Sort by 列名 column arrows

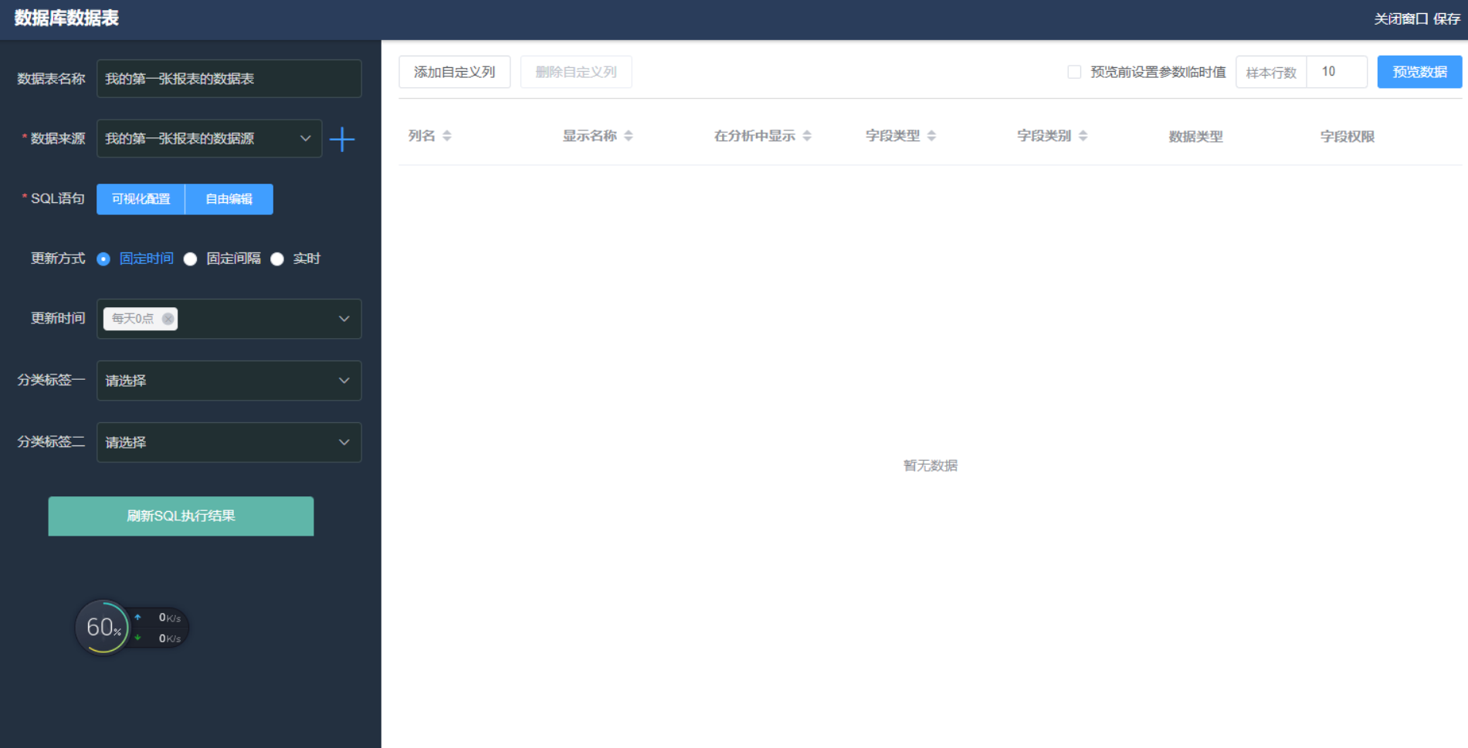pos(447,136)
